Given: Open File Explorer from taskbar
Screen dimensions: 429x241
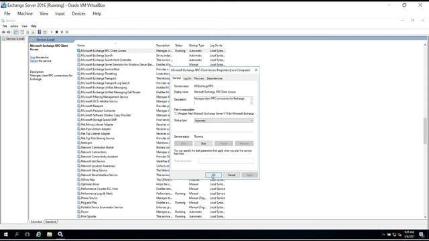Looking at the screenshot, I should [x=50, y=234].
